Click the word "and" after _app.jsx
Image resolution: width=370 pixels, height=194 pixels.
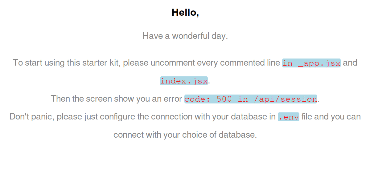point(350,63)
